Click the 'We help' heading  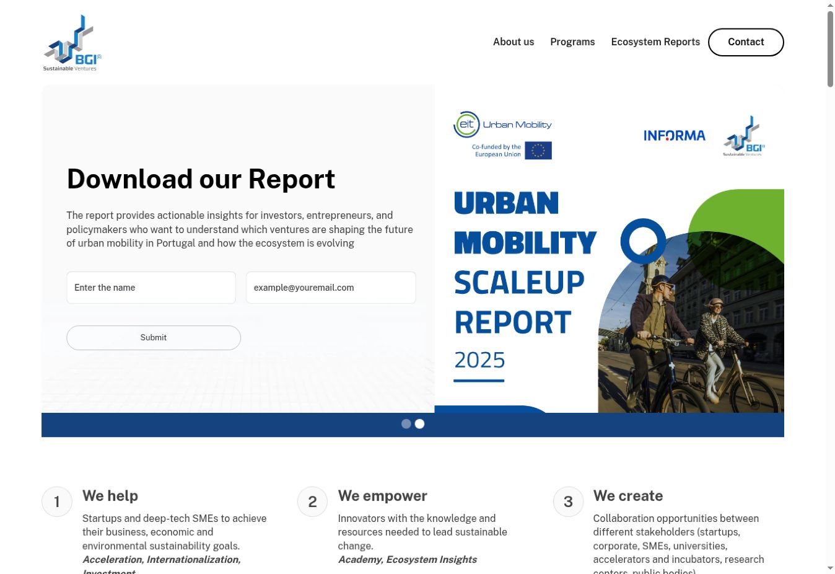(x=110, y=496)
